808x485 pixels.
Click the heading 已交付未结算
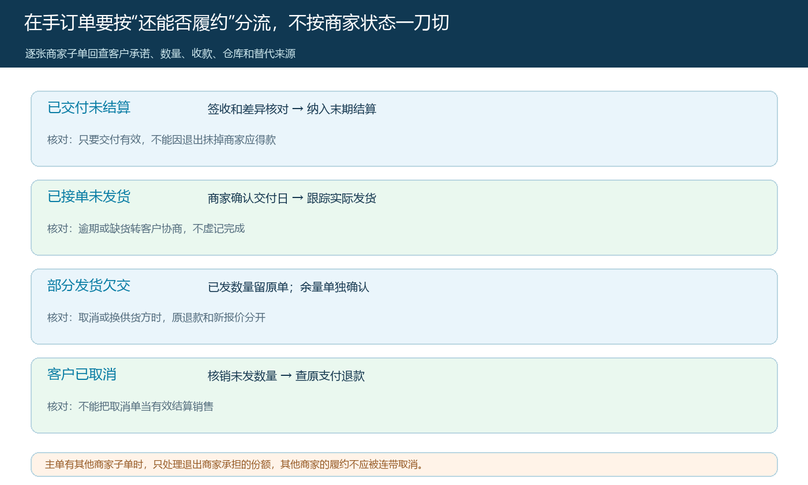click(89, 107)
